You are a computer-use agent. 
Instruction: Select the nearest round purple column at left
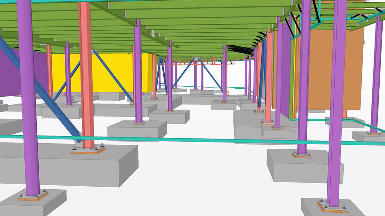[28, 98]
